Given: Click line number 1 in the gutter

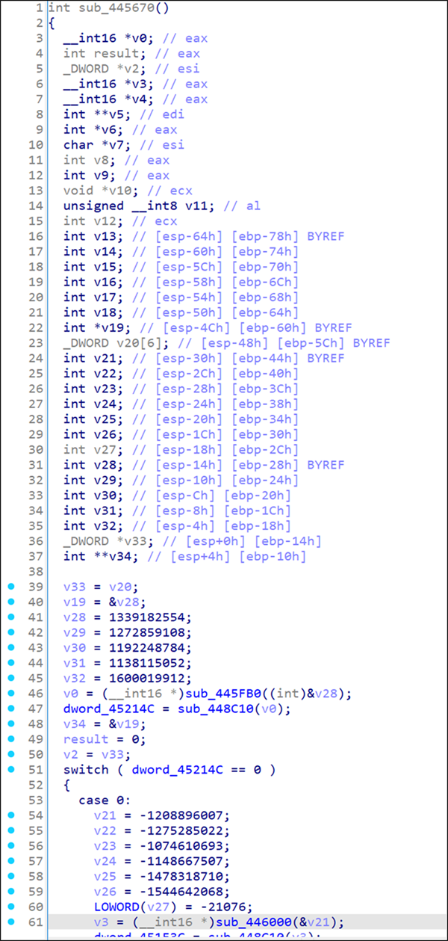Looking at the screenshot, I should click(x=40, y=7).
